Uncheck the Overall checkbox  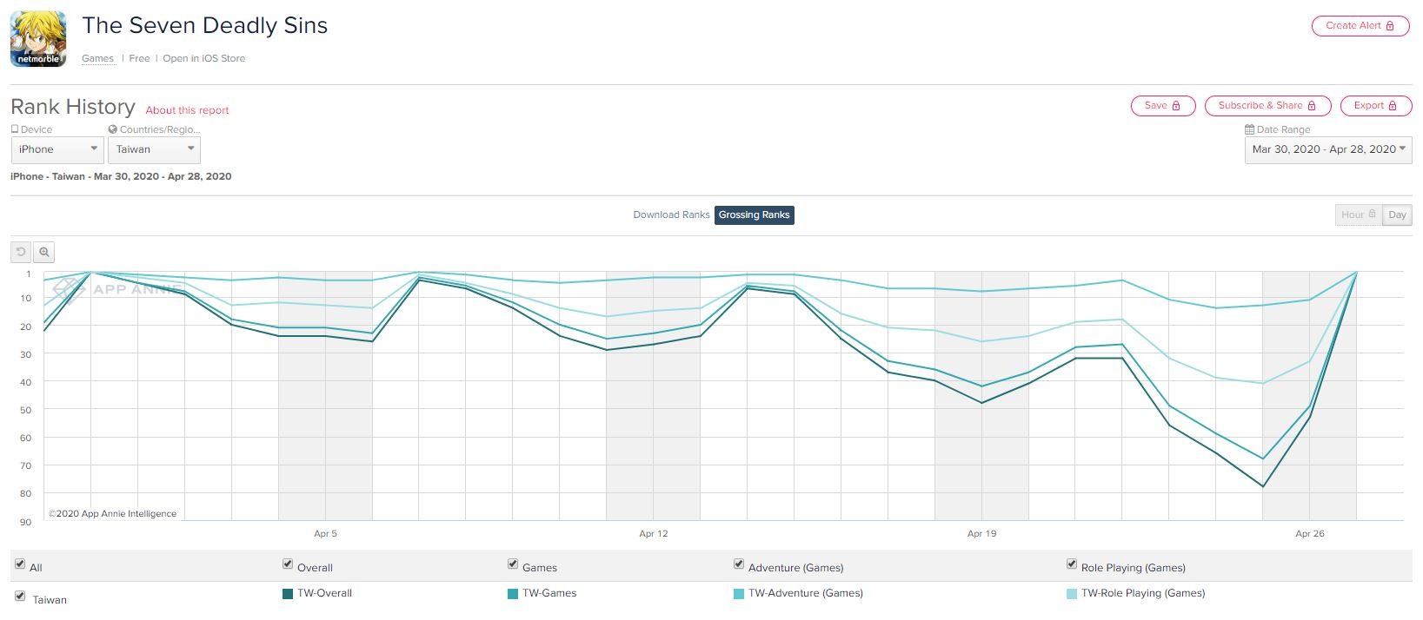pyautogui.click(x=288, y=564)
